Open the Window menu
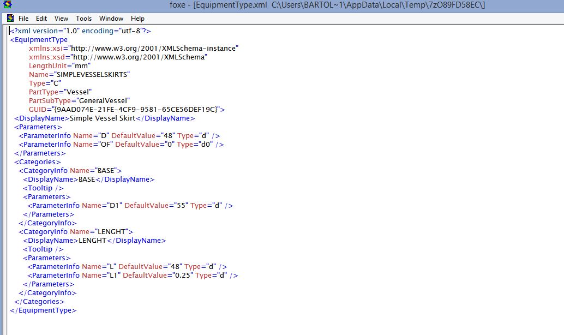Viewport: 564px width, 335px height. [111, 18]
